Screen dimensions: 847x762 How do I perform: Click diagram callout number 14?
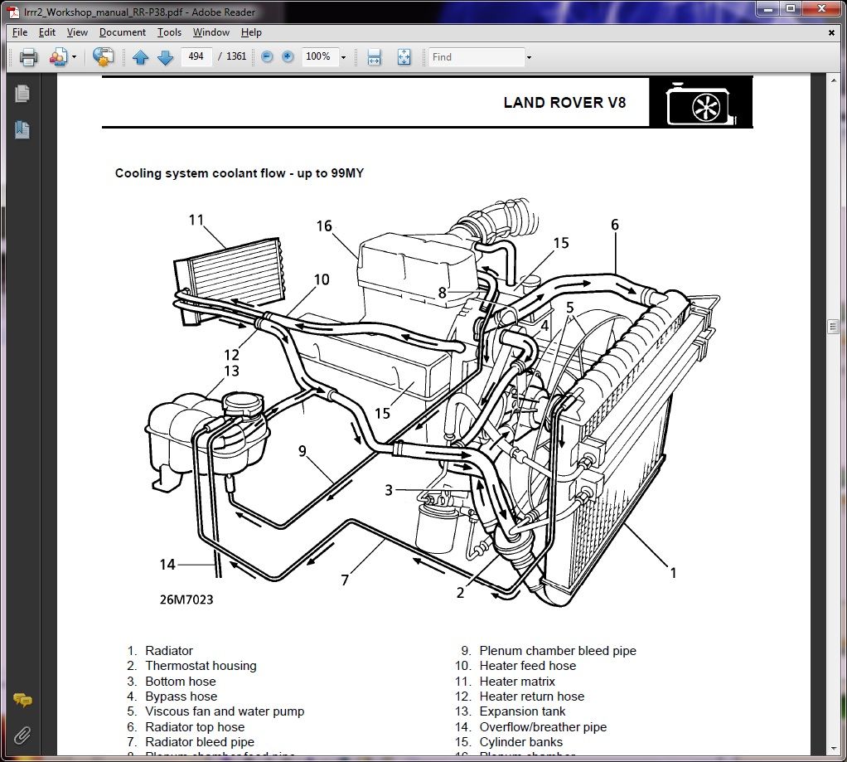pyautogui.click(x=167, y=565)
